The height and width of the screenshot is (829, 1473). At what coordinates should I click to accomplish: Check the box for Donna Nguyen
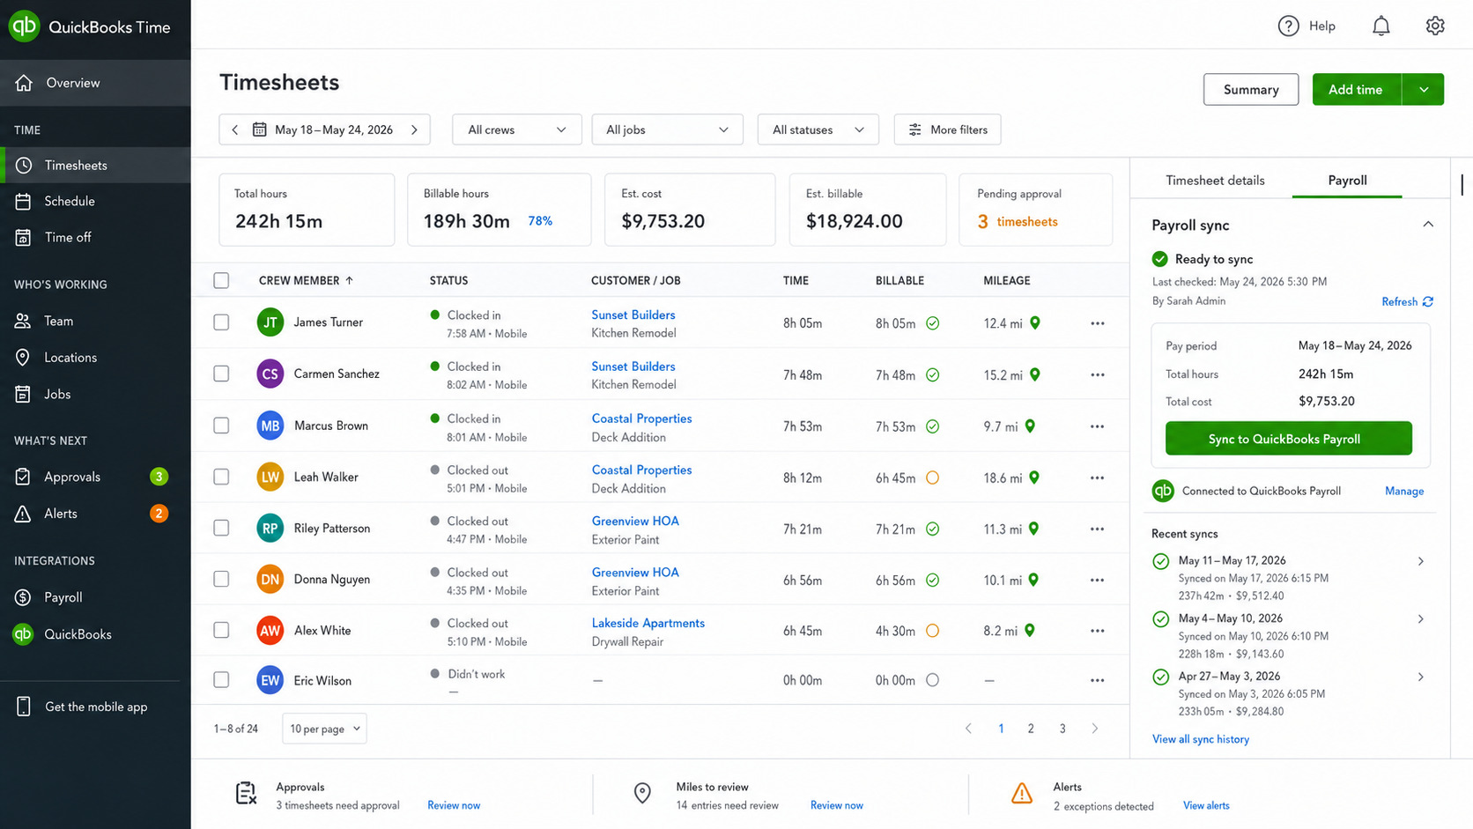click(x=221, y=579)
